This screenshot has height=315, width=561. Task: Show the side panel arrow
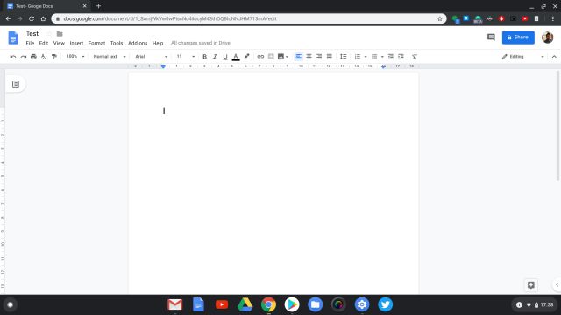557,285
